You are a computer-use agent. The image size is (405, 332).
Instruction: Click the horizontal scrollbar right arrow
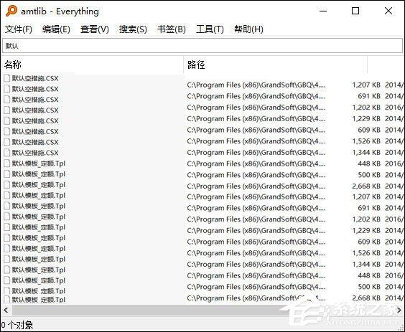tap(399, 310)
